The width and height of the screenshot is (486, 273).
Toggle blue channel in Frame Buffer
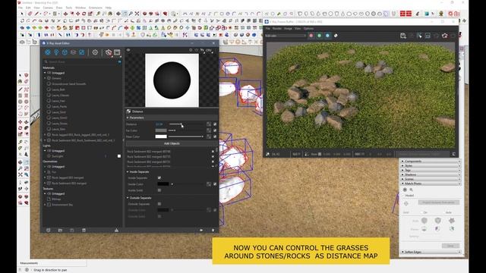(x=327, y=36)
